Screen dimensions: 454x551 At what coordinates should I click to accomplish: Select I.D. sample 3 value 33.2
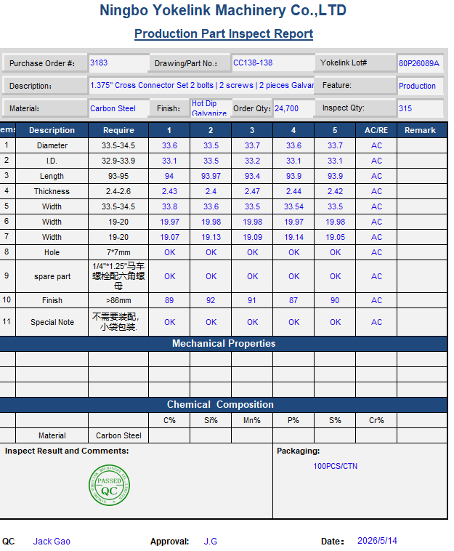point(252,161)
